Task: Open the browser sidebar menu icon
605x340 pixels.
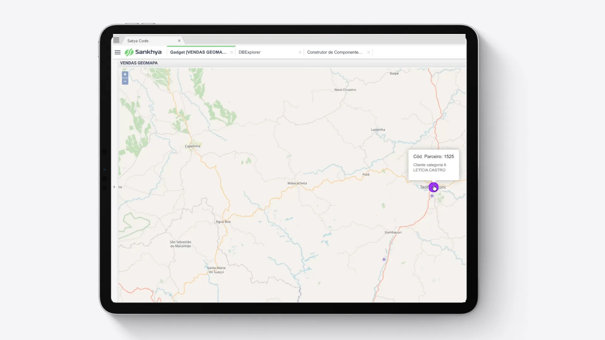Action: pyautogui.click(x=116, y=40)
